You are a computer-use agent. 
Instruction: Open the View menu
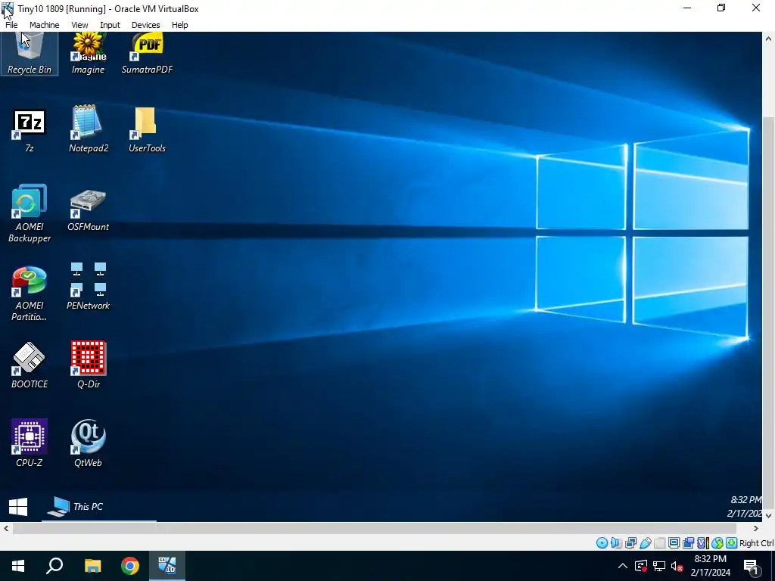[x=79, y=25]
